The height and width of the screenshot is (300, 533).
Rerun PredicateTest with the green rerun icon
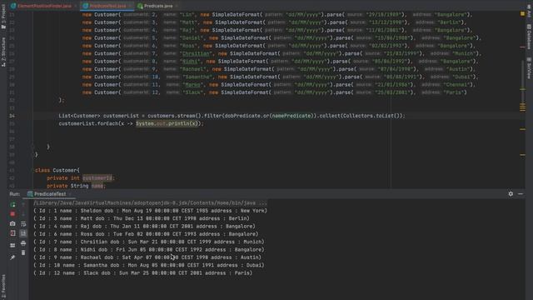click(12, 205)
